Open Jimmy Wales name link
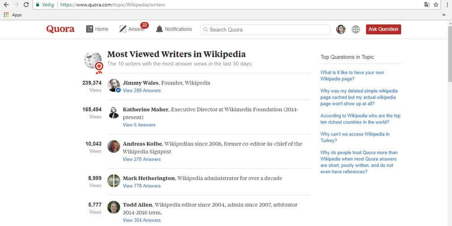 (141, 83)
